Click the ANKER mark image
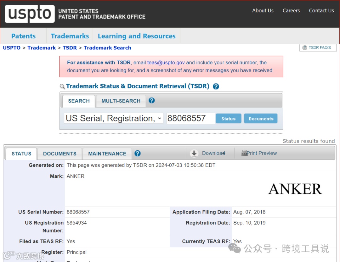 click(295, 189)
